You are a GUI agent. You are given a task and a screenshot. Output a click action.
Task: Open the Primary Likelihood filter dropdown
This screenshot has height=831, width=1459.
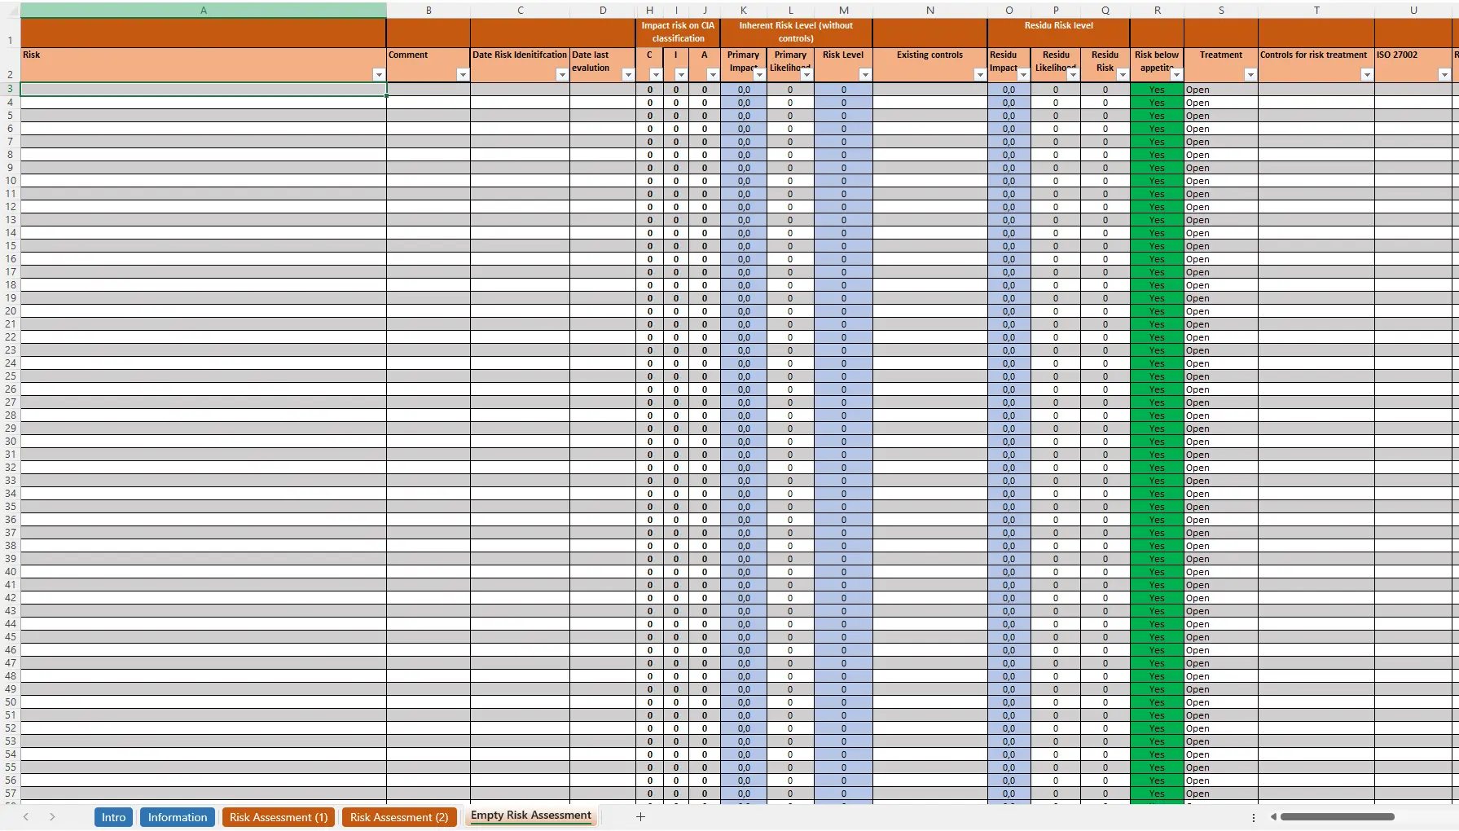tap(806, 74)
